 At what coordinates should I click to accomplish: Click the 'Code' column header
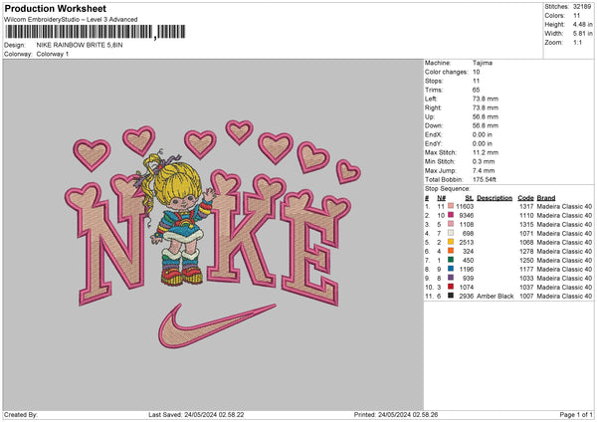tap(525, 198)
